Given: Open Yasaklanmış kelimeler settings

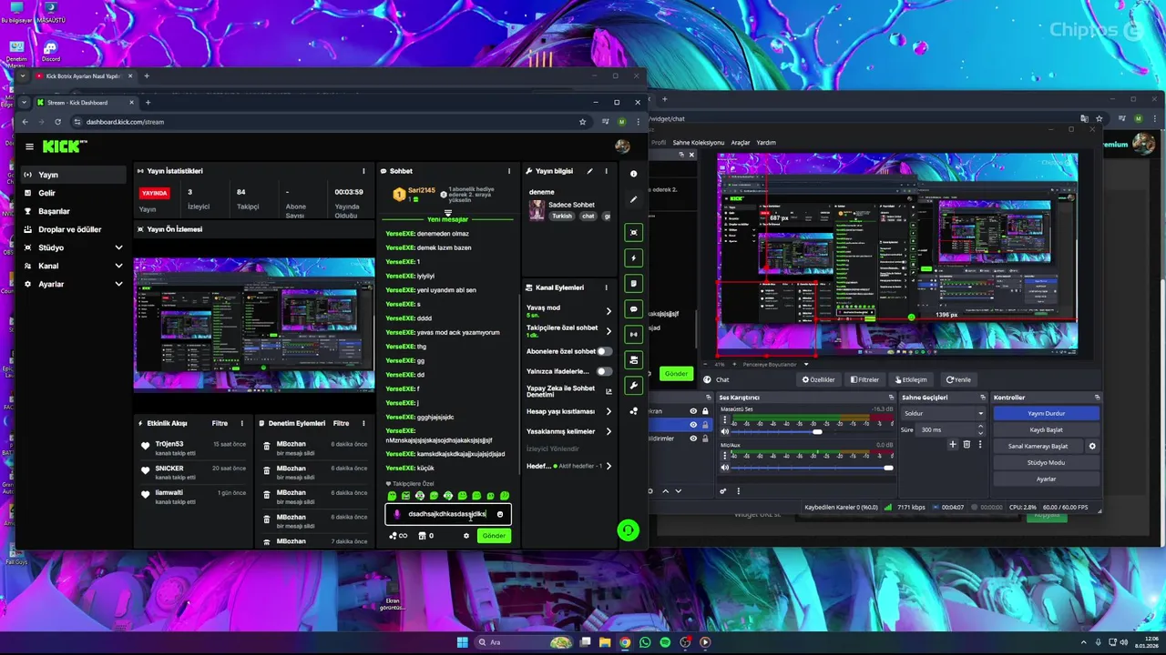Looking at the screenshot, I should [x=609, y=431].
